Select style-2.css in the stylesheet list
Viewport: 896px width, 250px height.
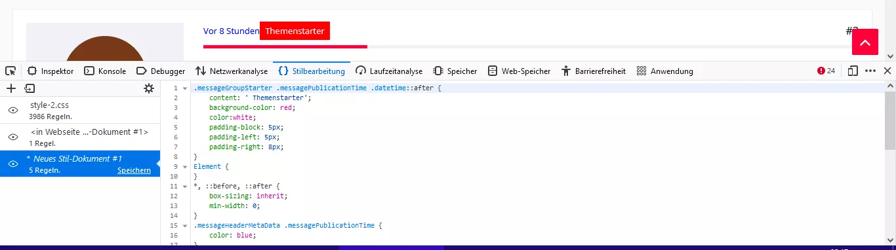click(x=80, y=110)
